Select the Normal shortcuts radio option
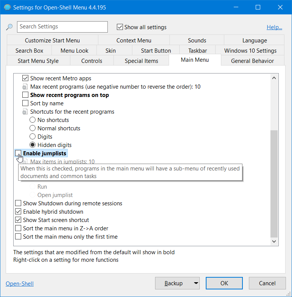The image size is (292, 297). [x=33, y=128]
